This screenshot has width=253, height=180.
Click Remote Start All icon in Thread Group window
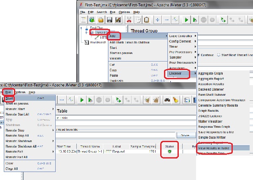(223, 20)
